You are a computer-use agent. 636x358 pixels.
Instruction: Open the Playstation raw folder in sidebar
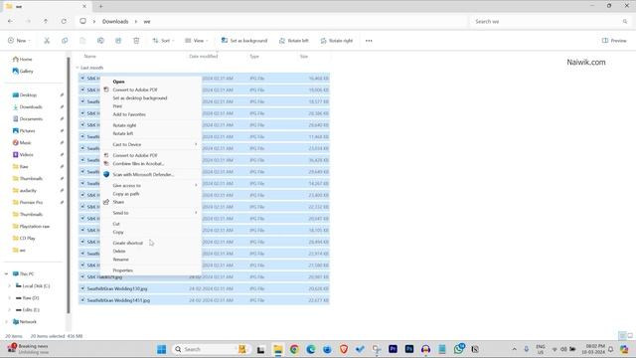pyautogui.click(x=31, y=226)
